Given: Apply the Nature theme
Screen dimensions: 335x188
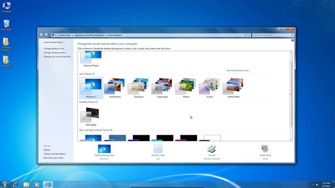Looking at the screenshot, I should [x=186, y=88].
